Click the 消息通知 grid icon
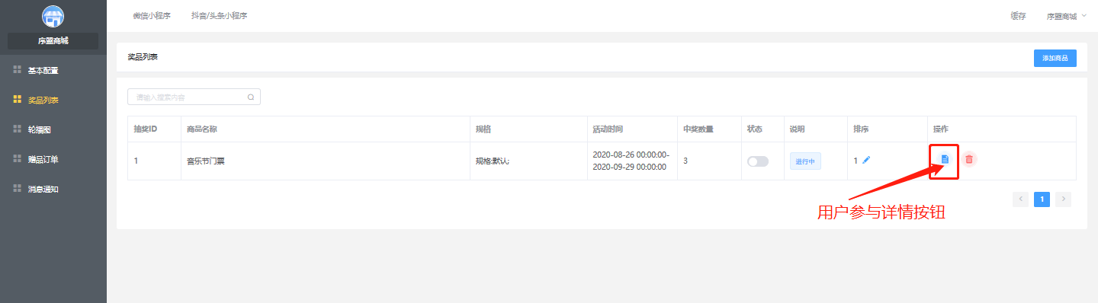This screenshot has height=303, width=1098. pyautogui.click(x=18, y=189)
